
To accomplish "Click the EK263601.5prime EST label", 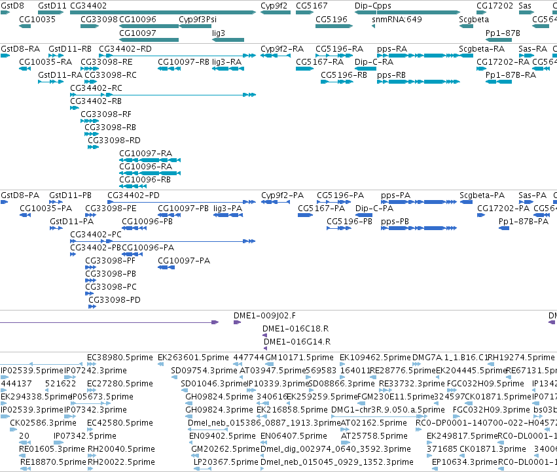I will (x=193, y=358).
